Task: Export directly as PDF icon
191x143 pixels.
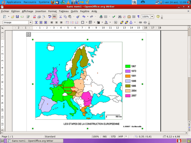Action: pos(34,17)
